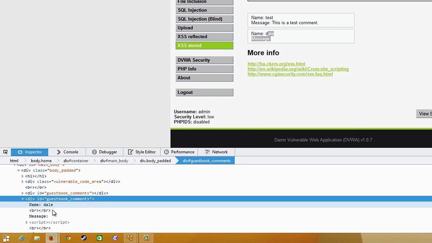Select div.body_padded breadcrumb
This screenshot has height=243, width=432.
pos(155,161)
